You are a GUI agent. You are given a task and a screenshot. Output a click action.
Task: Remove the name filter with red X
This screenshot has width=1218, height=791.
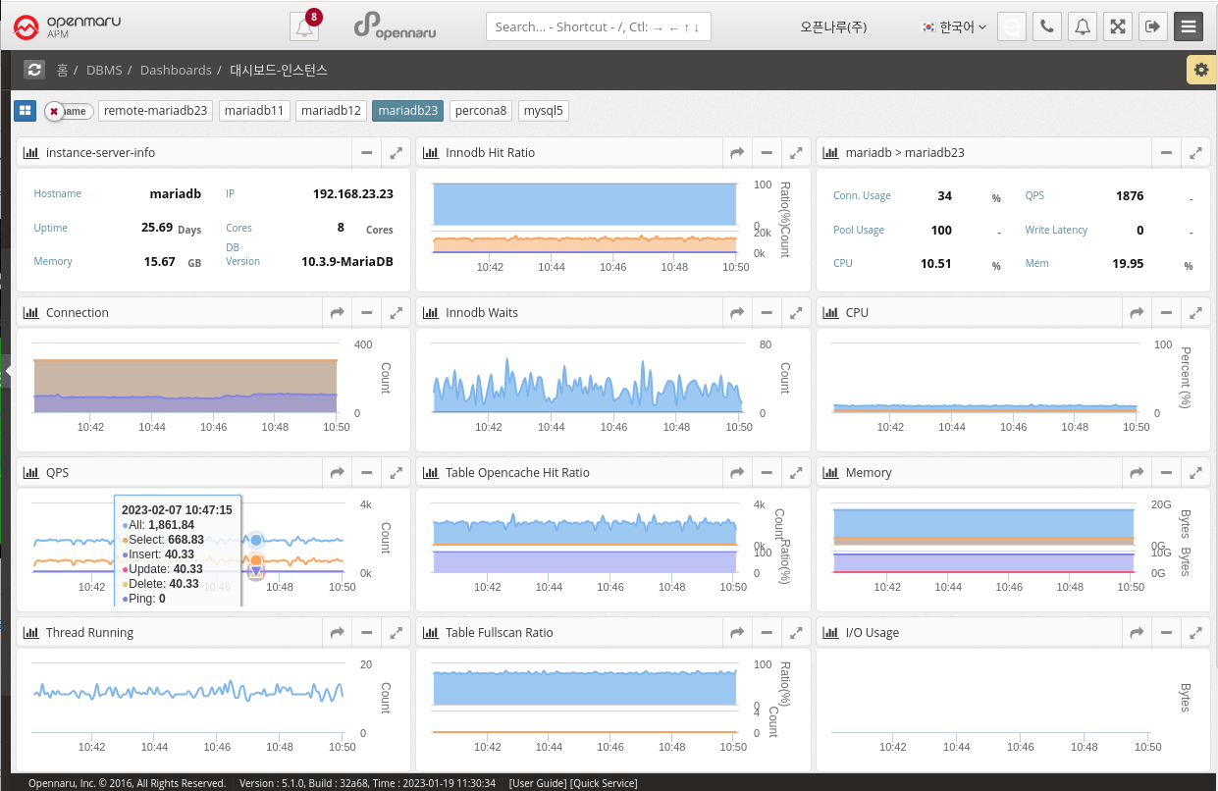pyautogui.click(x=54, y=112)
